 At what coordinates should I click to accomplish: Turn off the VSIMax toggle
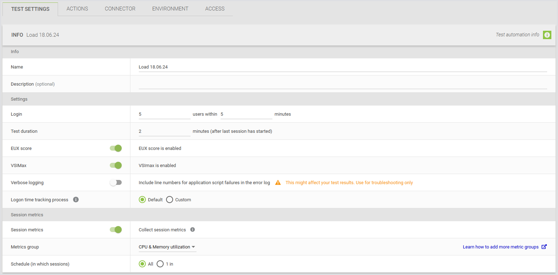116,165
